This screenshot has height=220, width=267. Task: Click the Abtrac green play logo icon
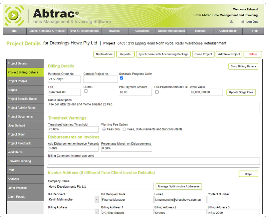click(14, 15)
